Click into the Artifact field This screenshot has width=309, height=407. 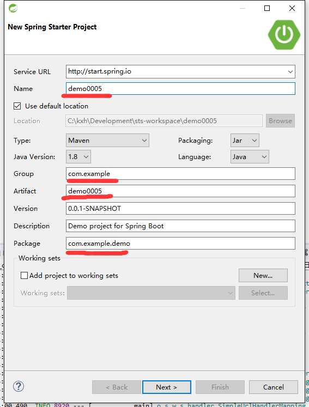180,191
